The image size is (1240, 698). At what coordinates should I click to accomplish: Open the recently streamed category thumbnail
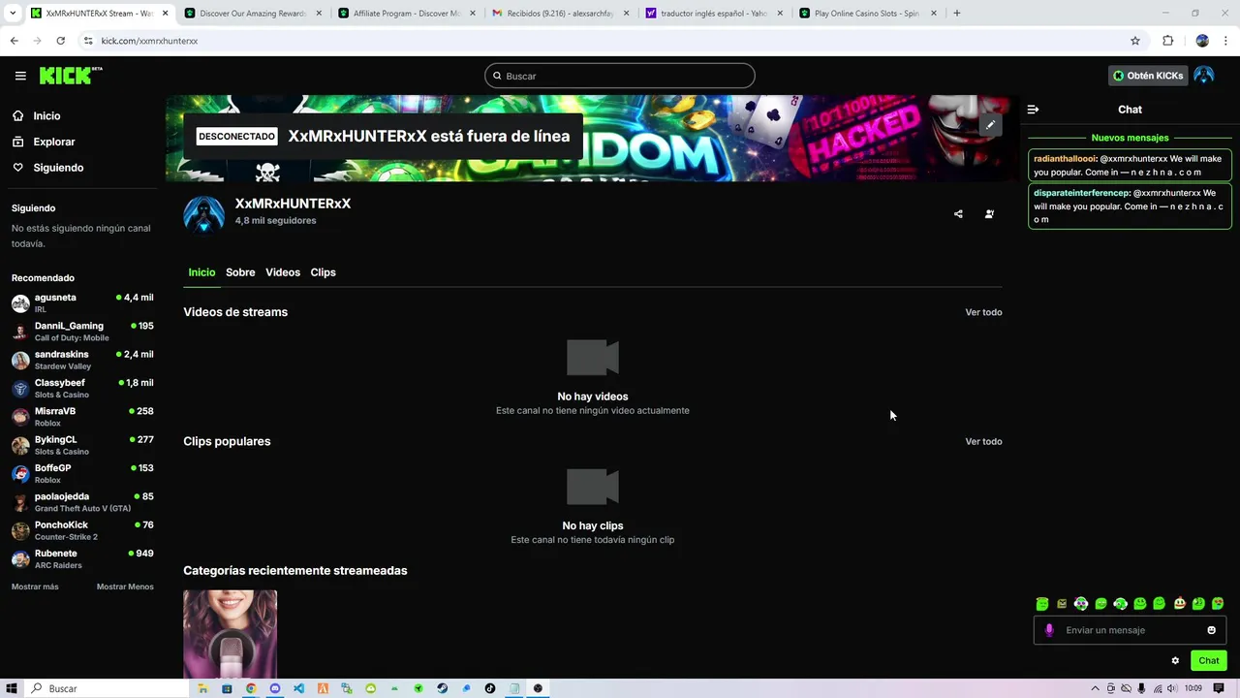(231, 635)
